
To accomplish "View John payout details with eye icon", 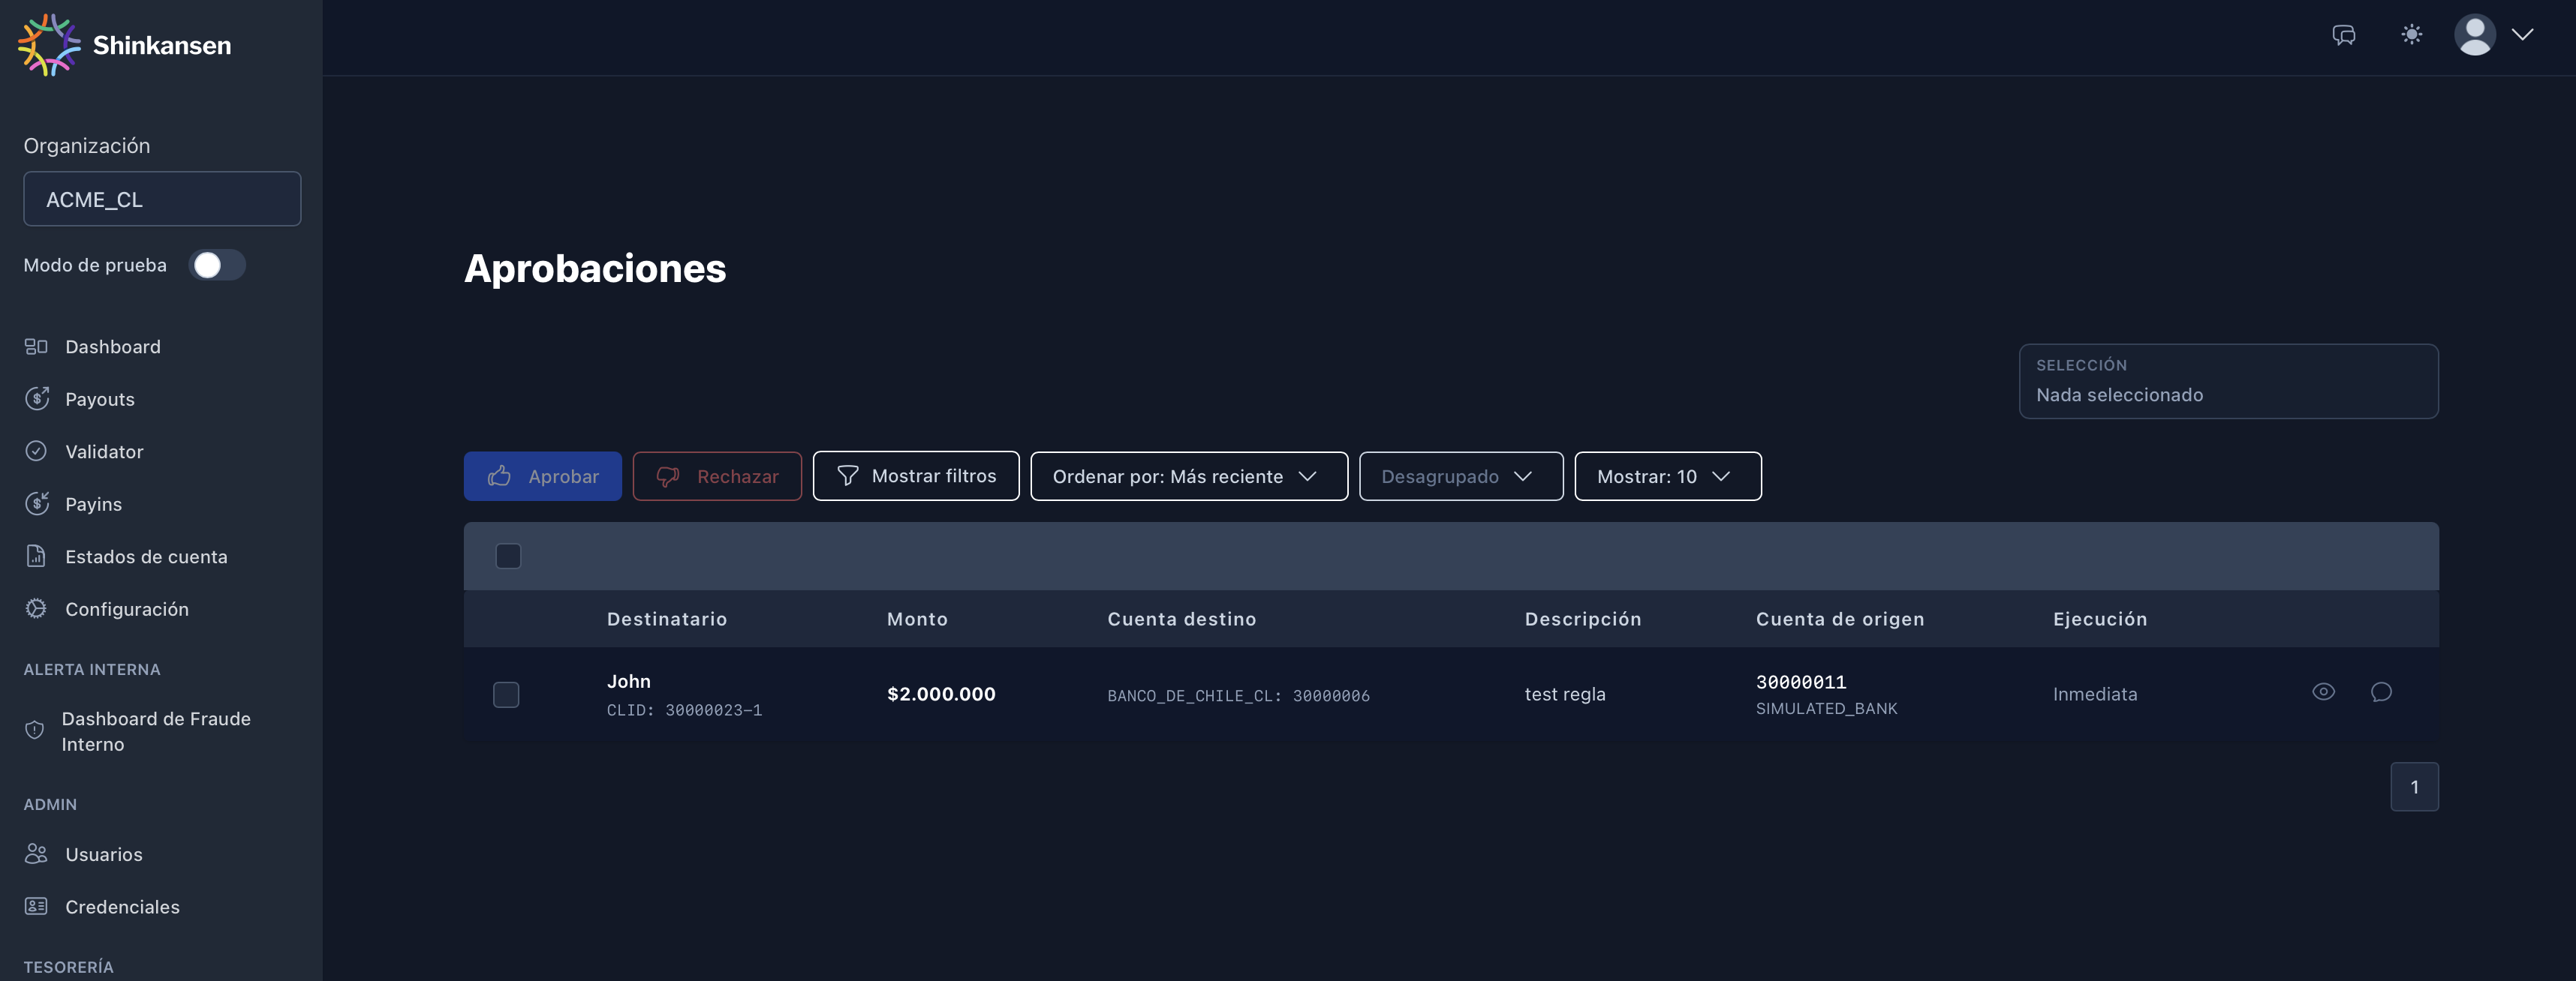I will coord(2323,691).
